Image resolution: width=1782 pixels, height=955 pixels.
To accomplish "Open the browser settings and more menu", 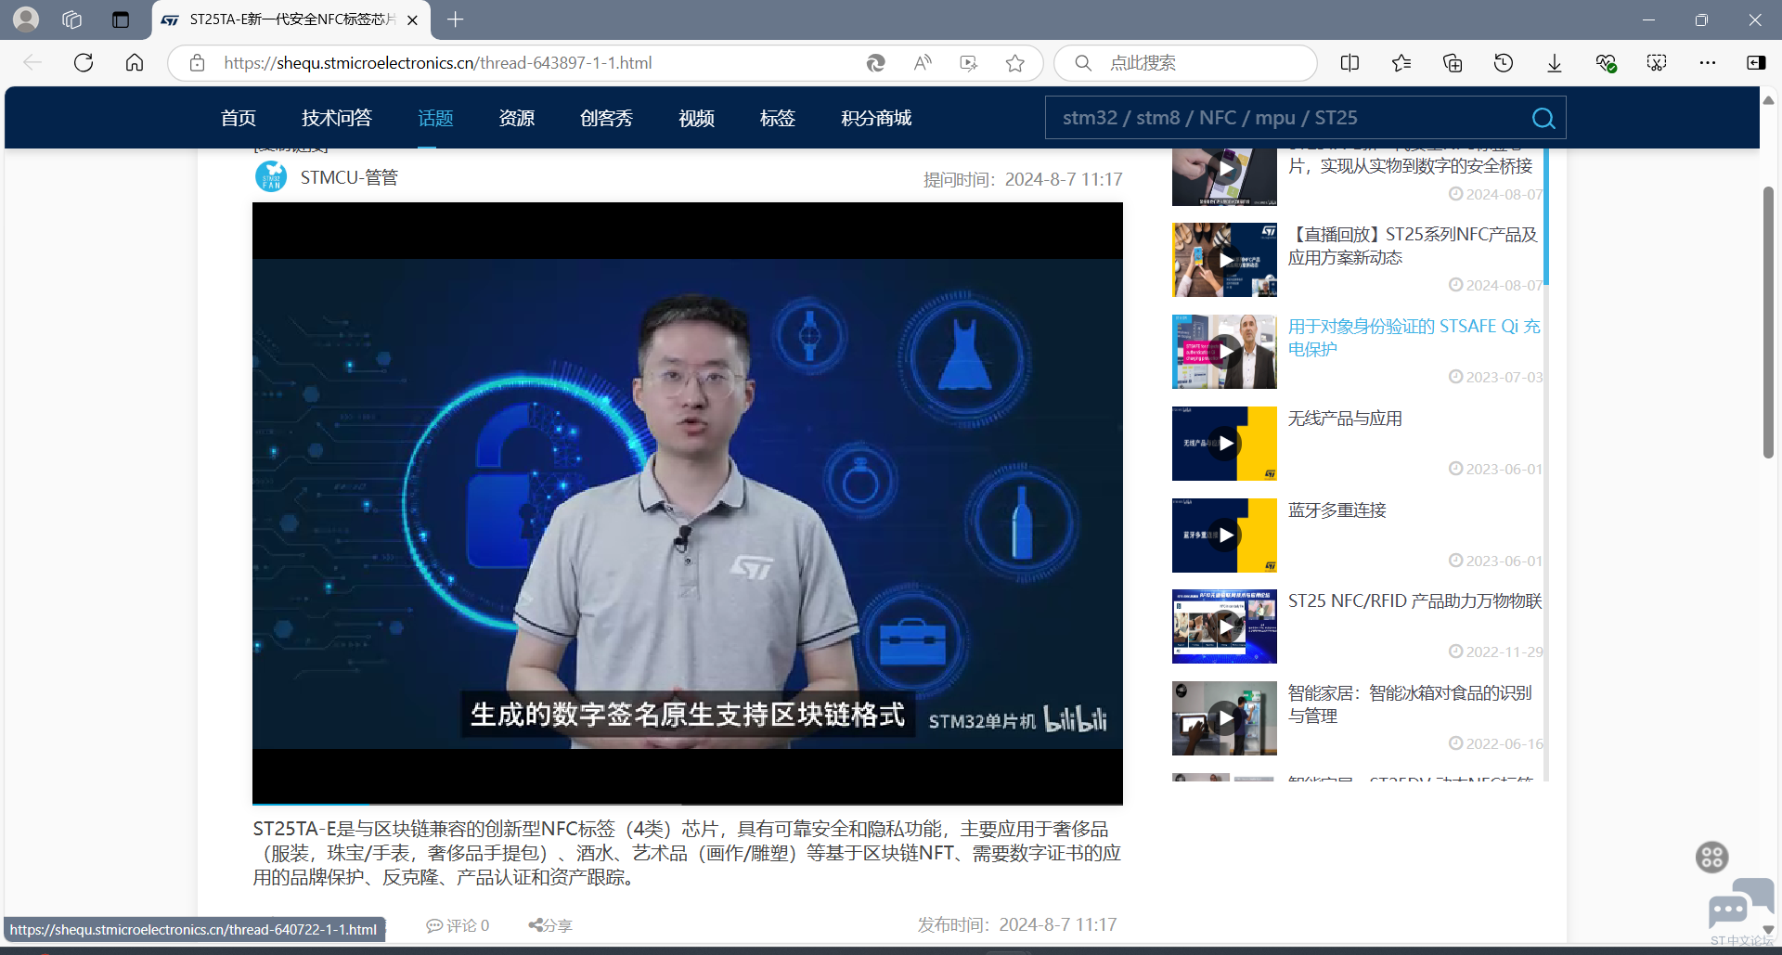I will click(1708, 62).
